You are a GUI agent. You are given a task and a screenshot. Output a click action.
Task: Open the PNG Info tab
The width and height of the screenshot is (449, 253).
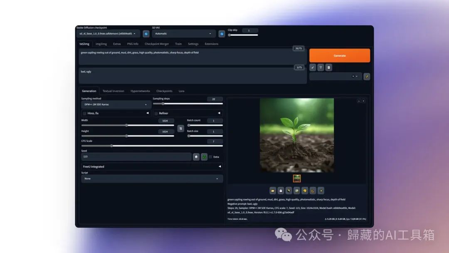pos(133,44)
